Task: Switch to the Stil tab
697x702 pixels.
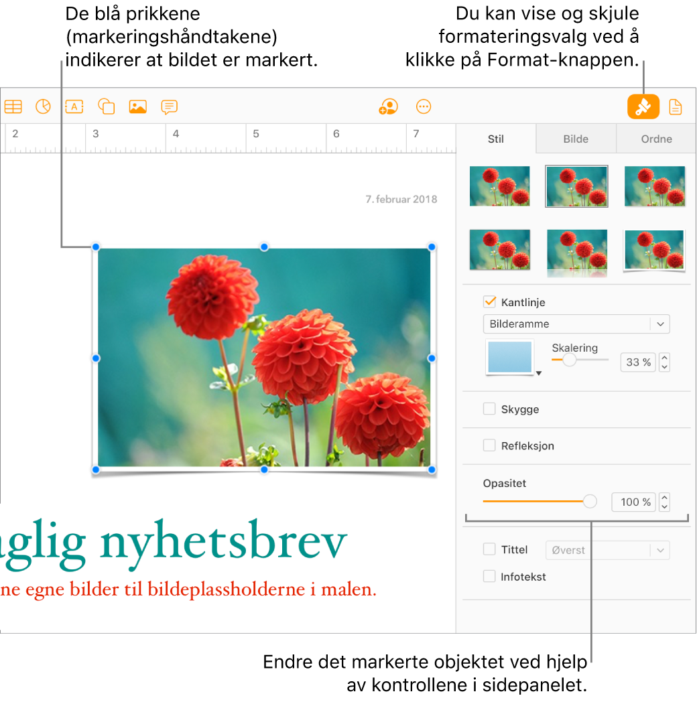Action: coord(496,139)
